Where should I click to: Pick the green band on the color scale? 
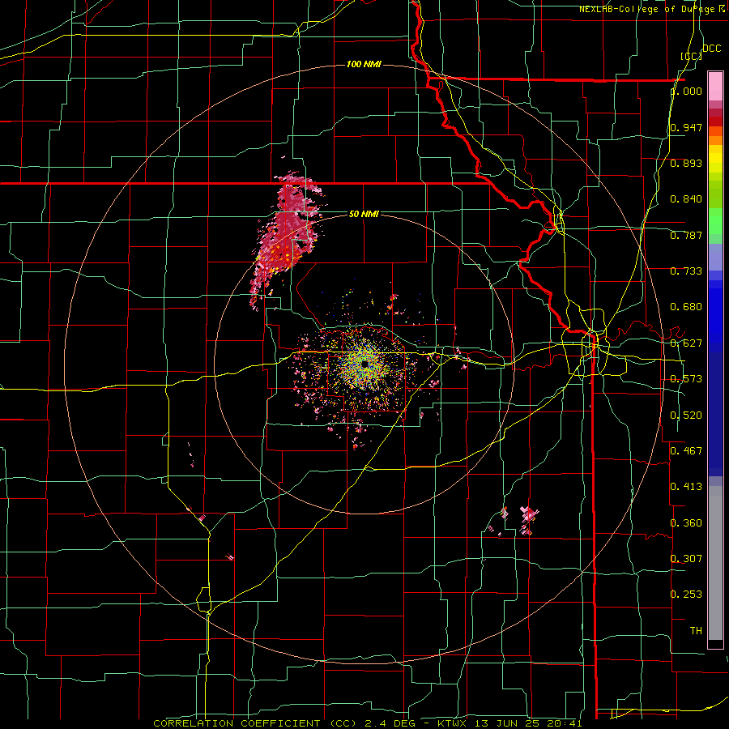[715, 221]
